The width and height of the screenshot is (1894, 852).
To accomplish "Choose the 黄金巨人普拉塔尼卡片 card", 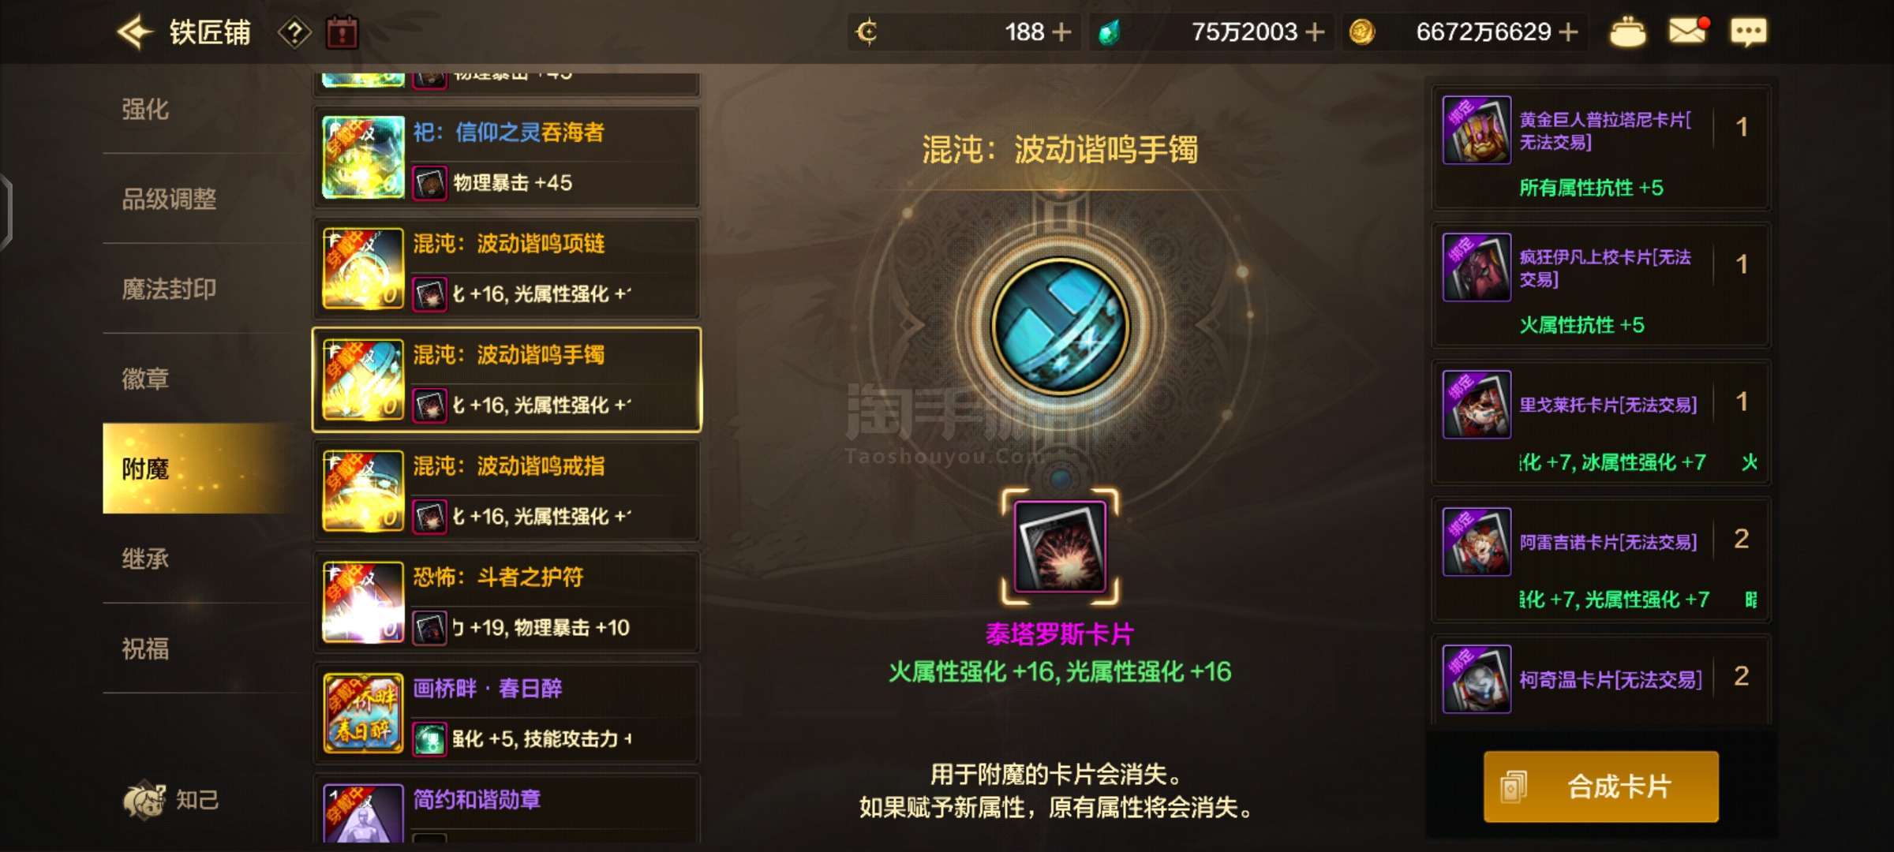I will tap(1600, 148).
